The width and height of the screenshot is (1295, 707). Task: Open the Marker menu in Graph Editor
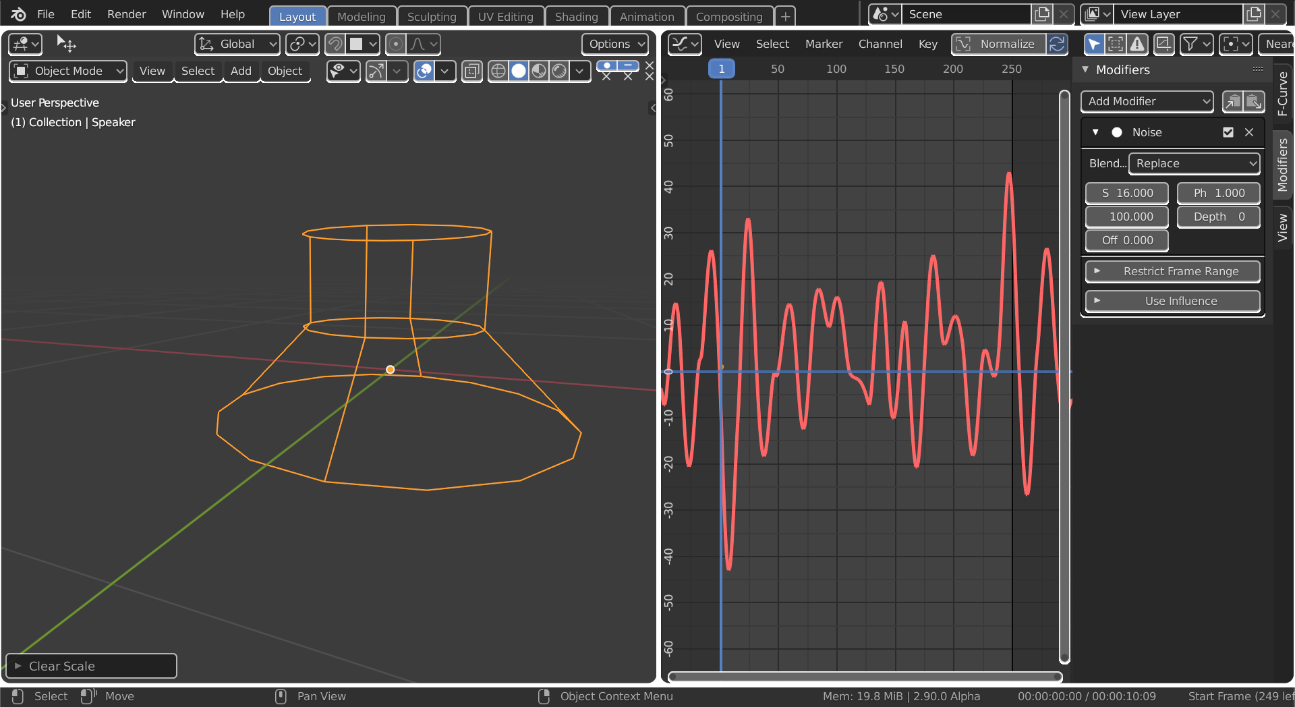coord(824,44)
